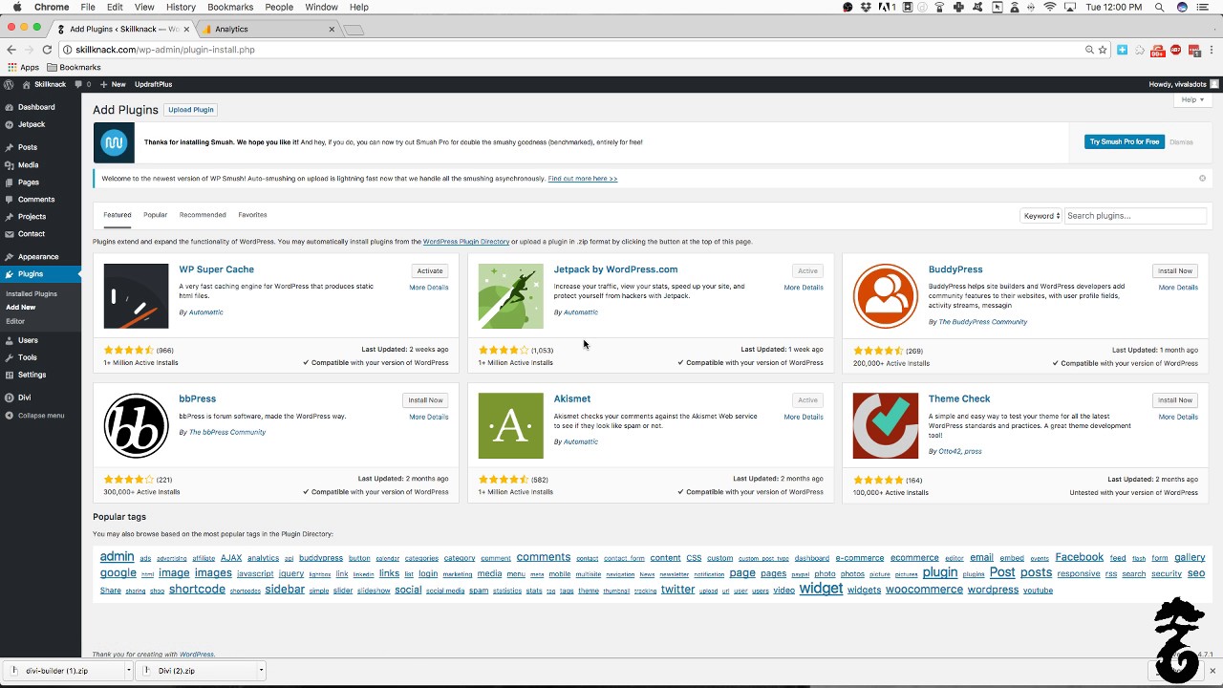
Task: Click the widget popular tag
Action: (821, 589)
